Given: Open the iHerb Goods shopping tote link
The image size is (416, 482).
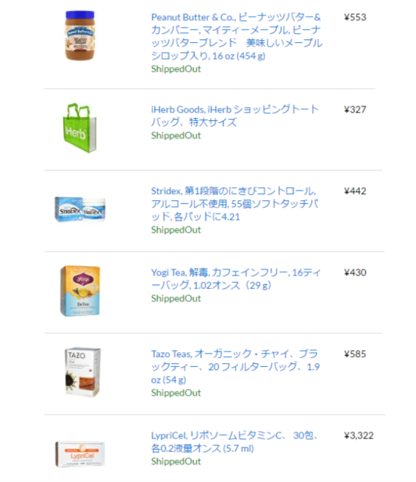Looking at the screenshot, I should [235, 115].
